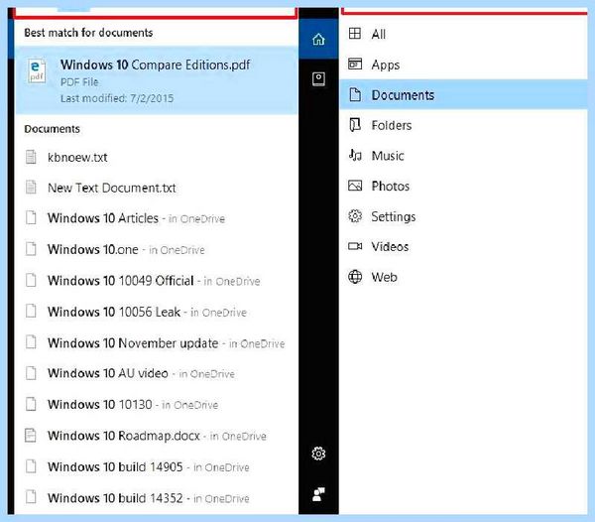Click file icon beside Windows 10 10130
595x522 pixels.
tap(31, 404)
